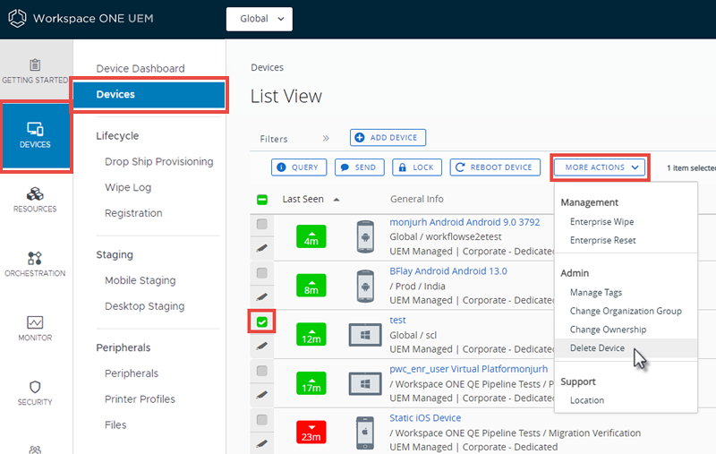716x454 pixels.
Task: Click the iPhone icon for Static iOS Device
Action: pos(365,433)
